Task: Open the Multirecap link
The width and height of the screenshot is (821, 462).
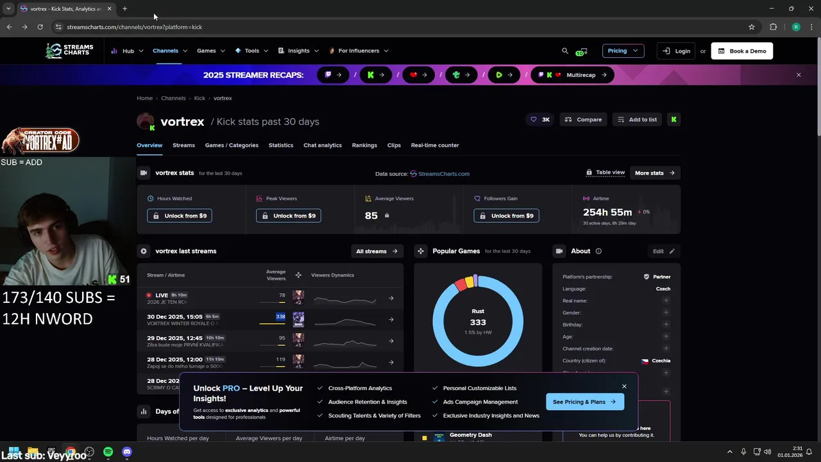Action: (573, 75)
